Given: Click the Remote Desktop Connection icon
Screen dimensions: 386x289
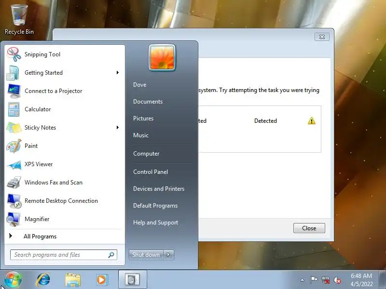Looking at the screenshot, I should [x=14, y=201].
